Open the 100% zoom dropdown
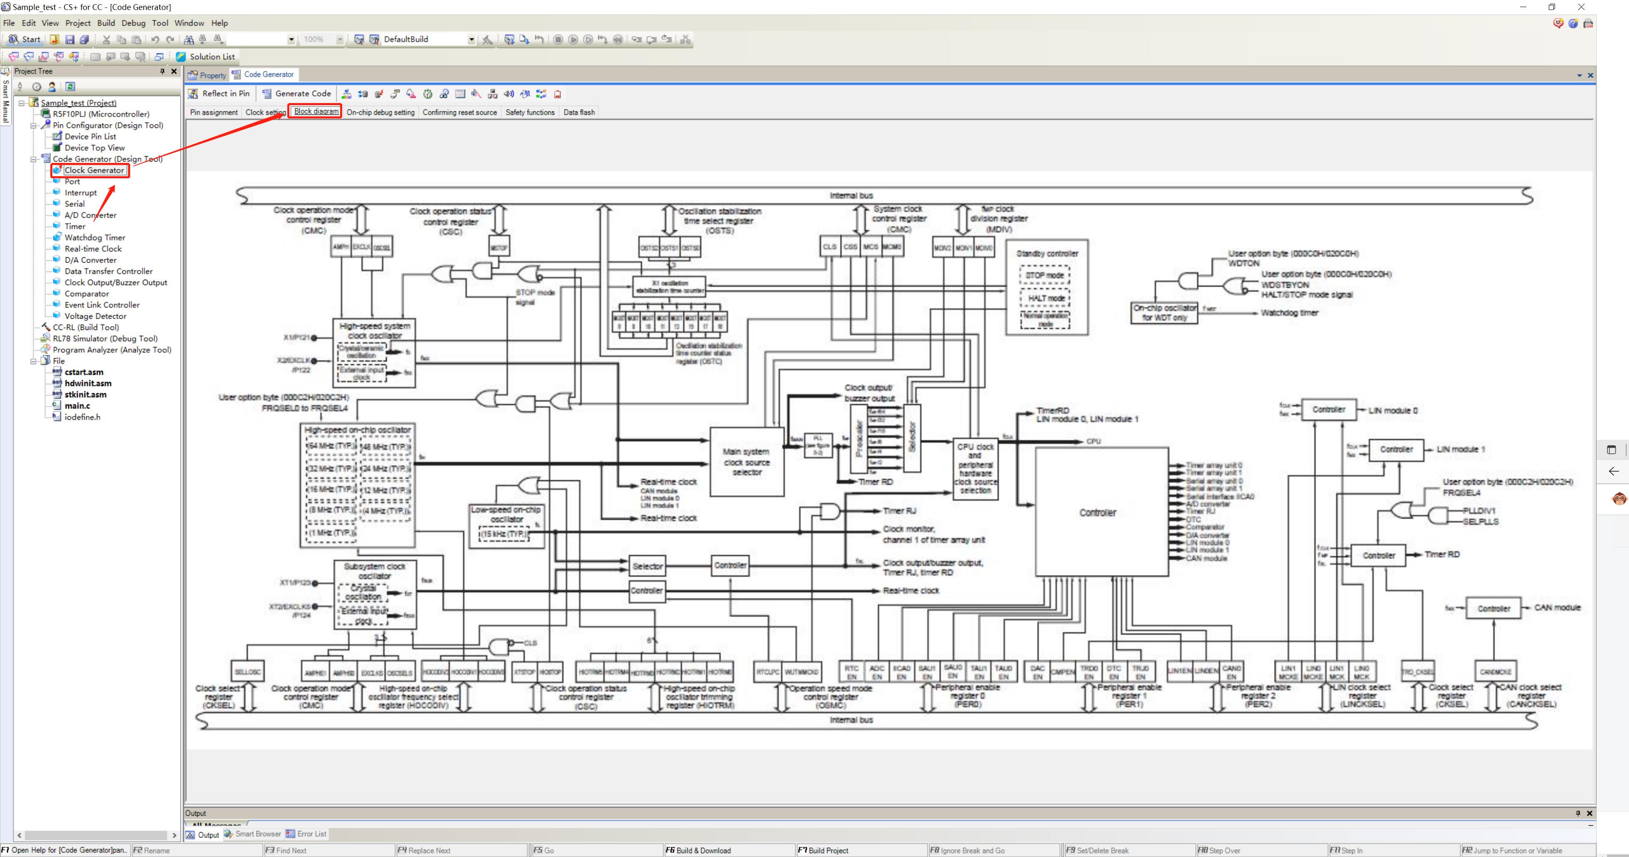This screenshot has height=857, width=1629. tap(340, 39)
